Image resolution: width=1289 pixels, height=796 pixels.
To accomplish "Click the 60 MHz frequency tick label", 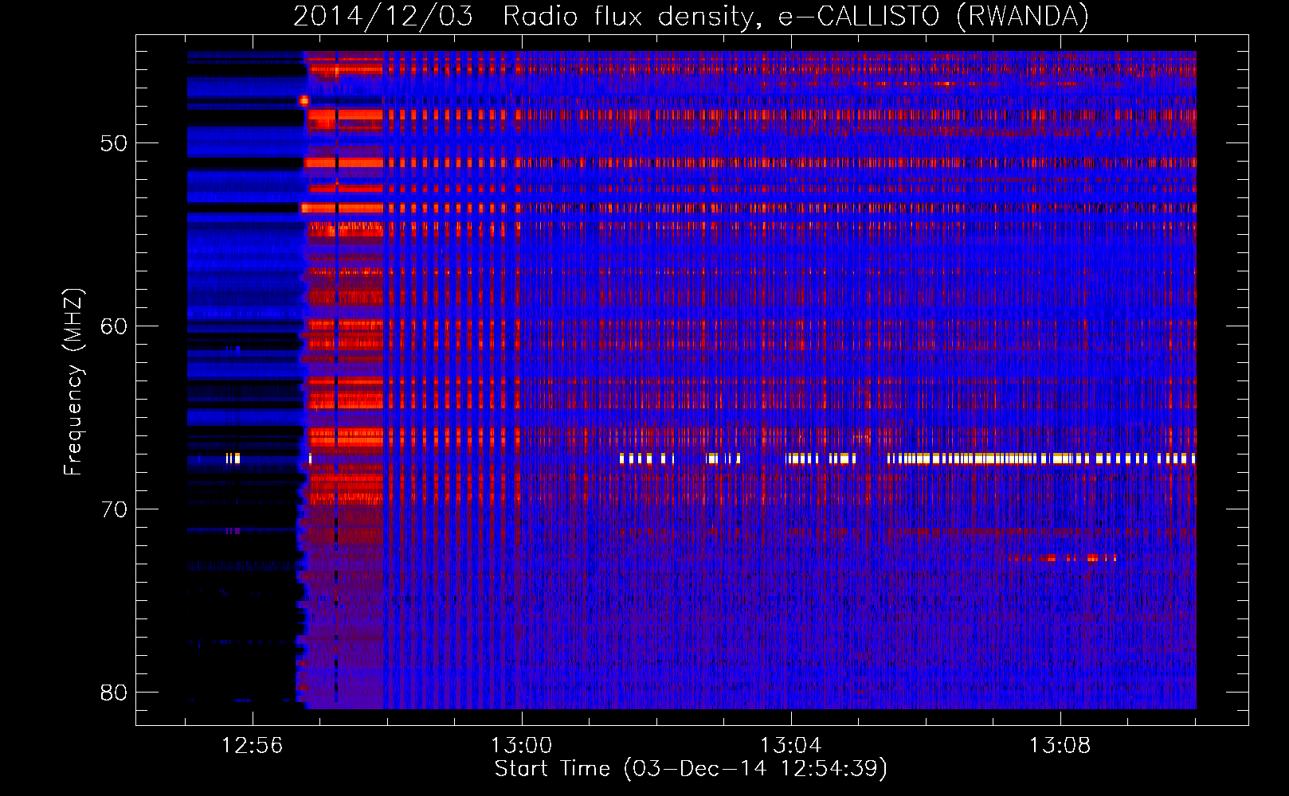I will pyautogui.click(x=114, y=326).
